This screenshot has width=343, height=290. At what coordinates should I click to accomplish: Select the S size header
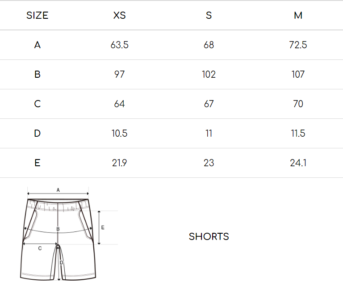209,15
